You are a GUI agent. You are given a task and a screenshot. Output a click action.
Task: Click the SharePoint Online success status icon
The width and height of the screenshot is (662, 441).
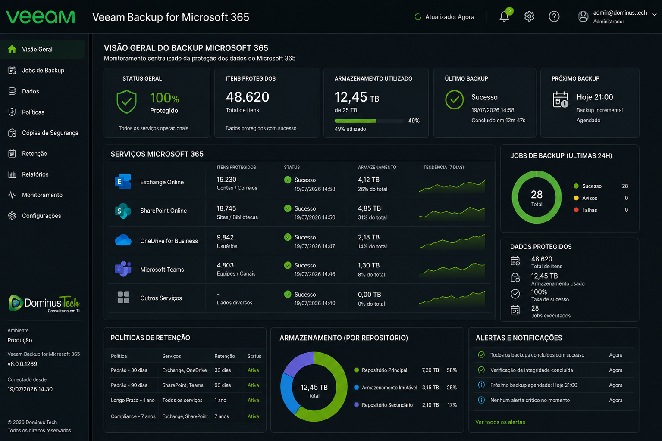[288, 208]
